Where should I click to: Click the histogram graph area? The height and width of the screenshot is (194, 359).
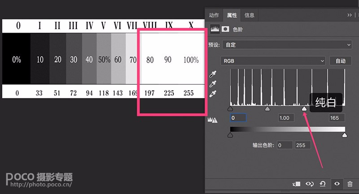288,87
